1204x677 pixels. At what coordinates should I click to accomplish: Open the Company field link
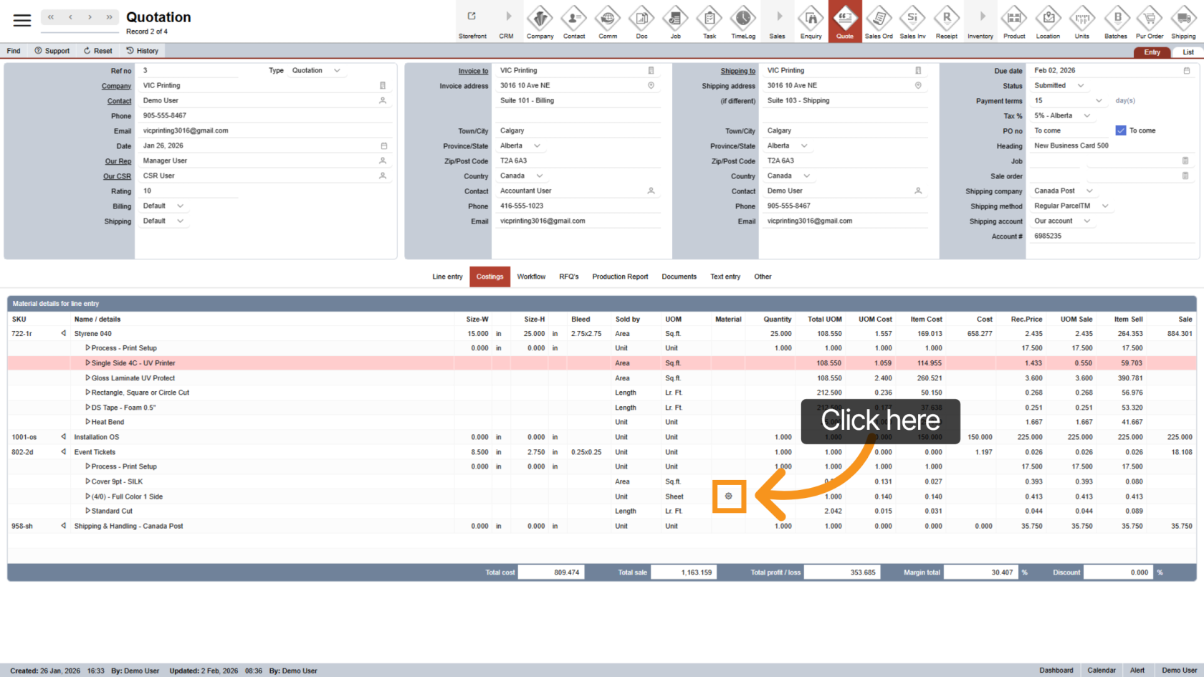point(116,86)
